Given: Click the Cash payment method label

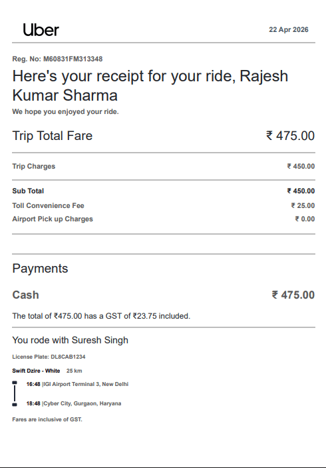Looking at the screenshot, I should point(26,295).
